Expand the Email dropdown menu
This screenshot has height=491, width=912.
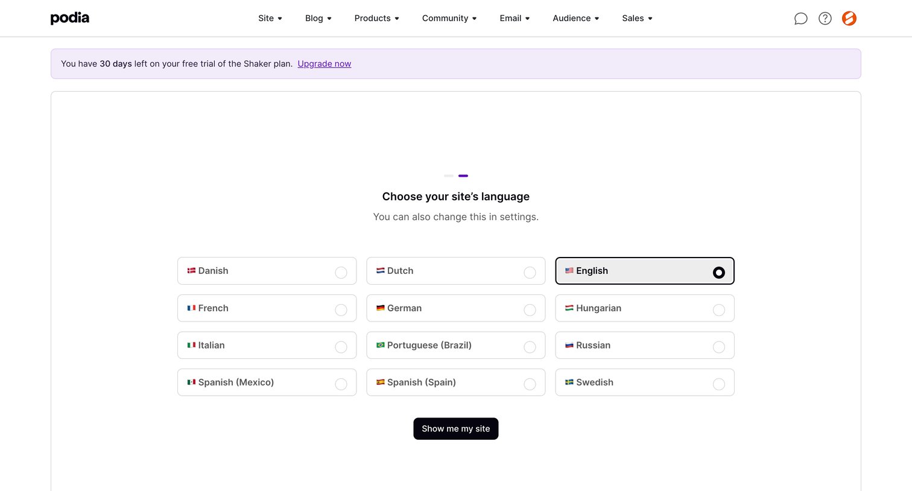pyautogui.click(x=515, y=18)
